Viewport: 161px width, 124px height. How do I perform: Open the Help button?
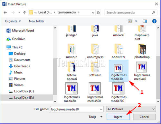154,21
